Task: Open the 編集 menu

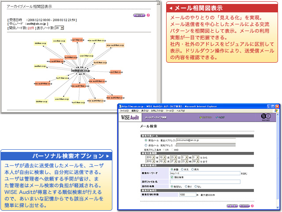Action: (135, 111)
